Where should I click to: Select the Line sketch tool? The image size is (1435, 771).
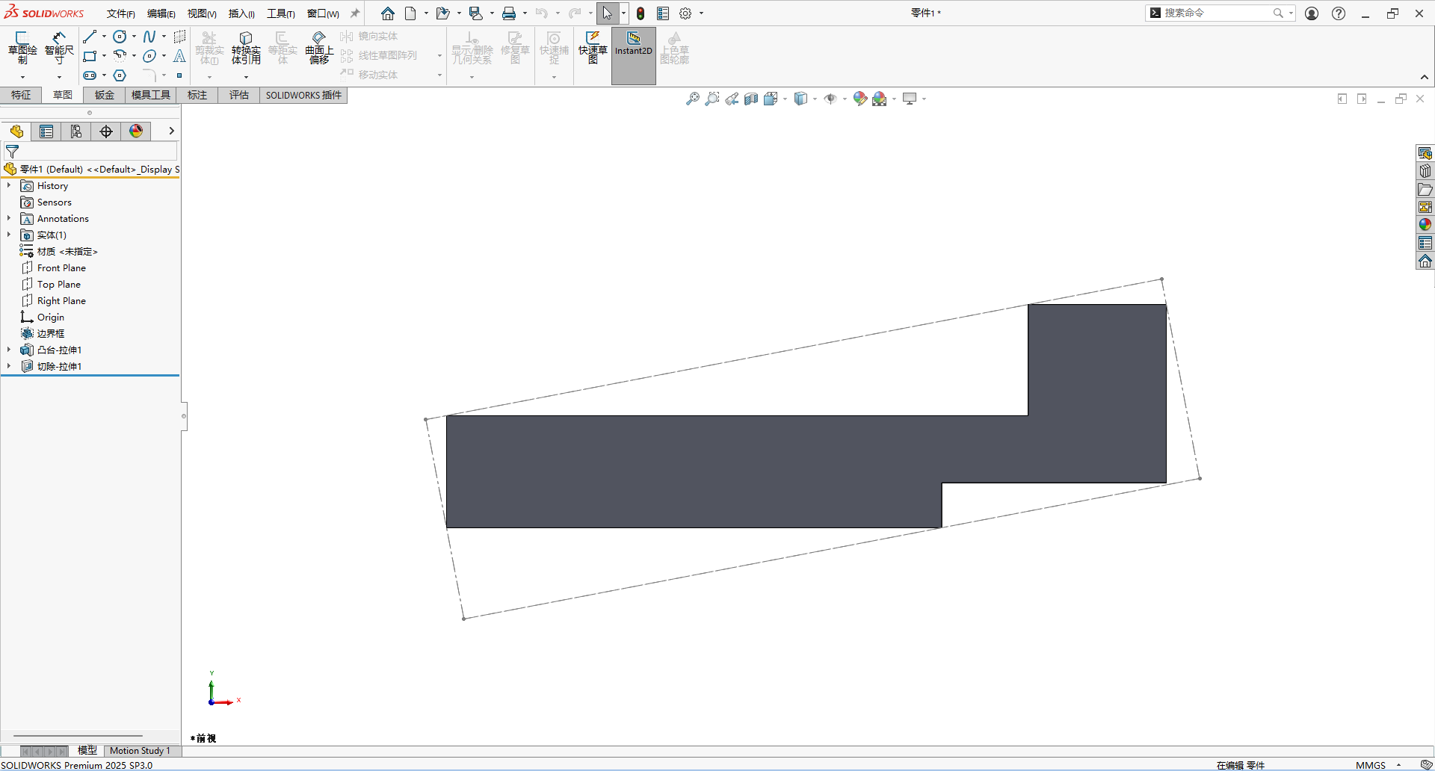click(90, 37)
